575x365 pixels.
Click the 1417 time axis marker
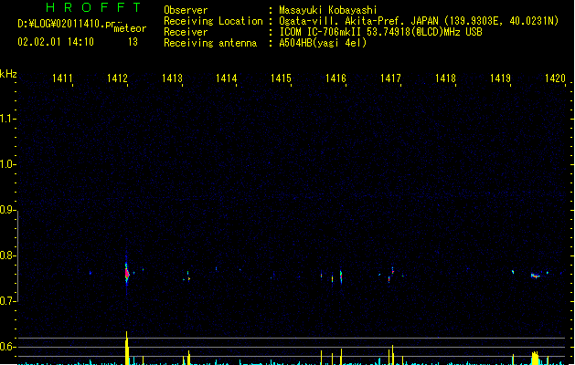point(390,78)
